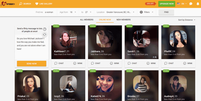201x101 pixels.
Task: Click the wink smiley icon under Sarah1
Action: point(148,63)
